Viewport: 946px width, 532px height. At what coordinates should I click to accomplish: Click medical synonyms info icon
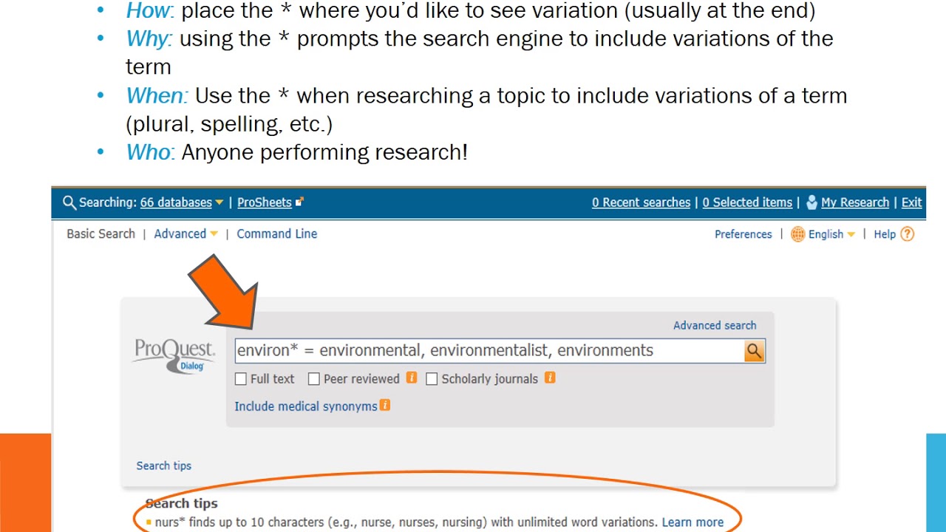click(384, 406)
